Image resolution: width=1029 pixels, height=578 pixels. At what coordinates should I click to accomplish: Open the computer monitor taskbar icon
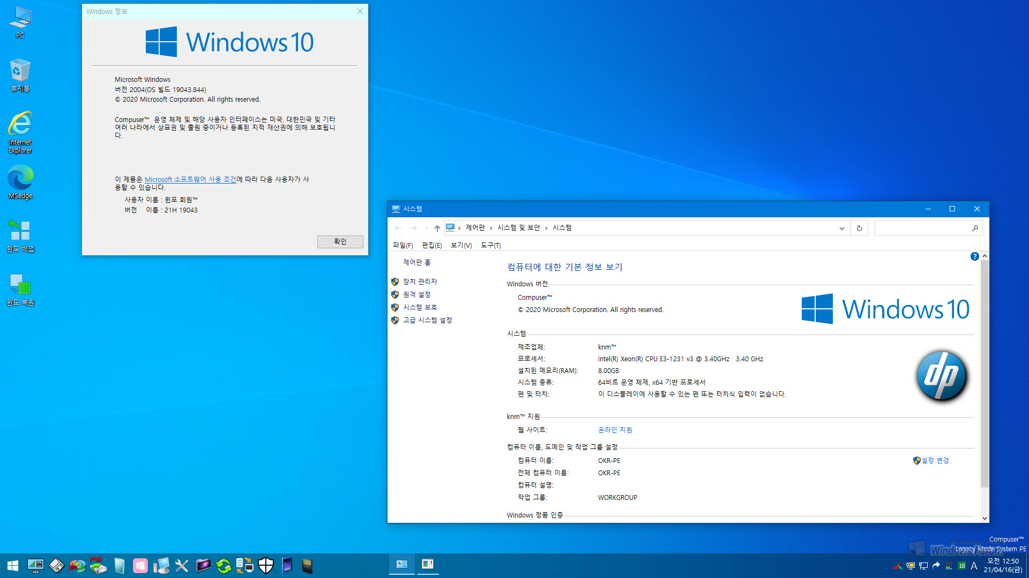pos(161,566)
